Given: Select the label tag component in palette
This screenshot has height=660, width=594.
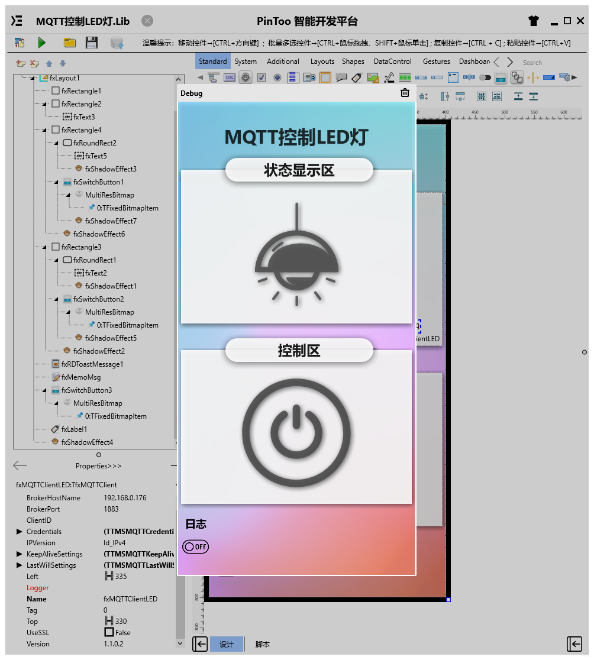Looking at the screenshot, I should point(357,77).
